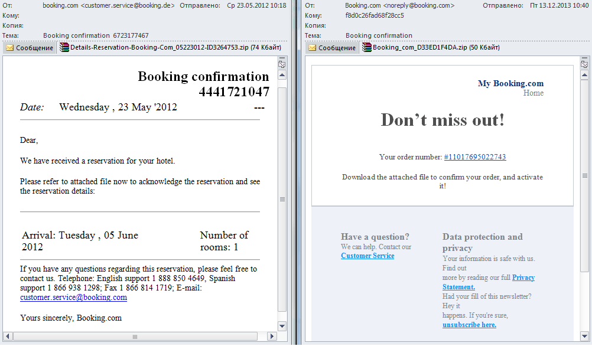Click Yours sincerely, Booking.com text
The width and height of the screenshot is (592, 346).
pos(71,318)
